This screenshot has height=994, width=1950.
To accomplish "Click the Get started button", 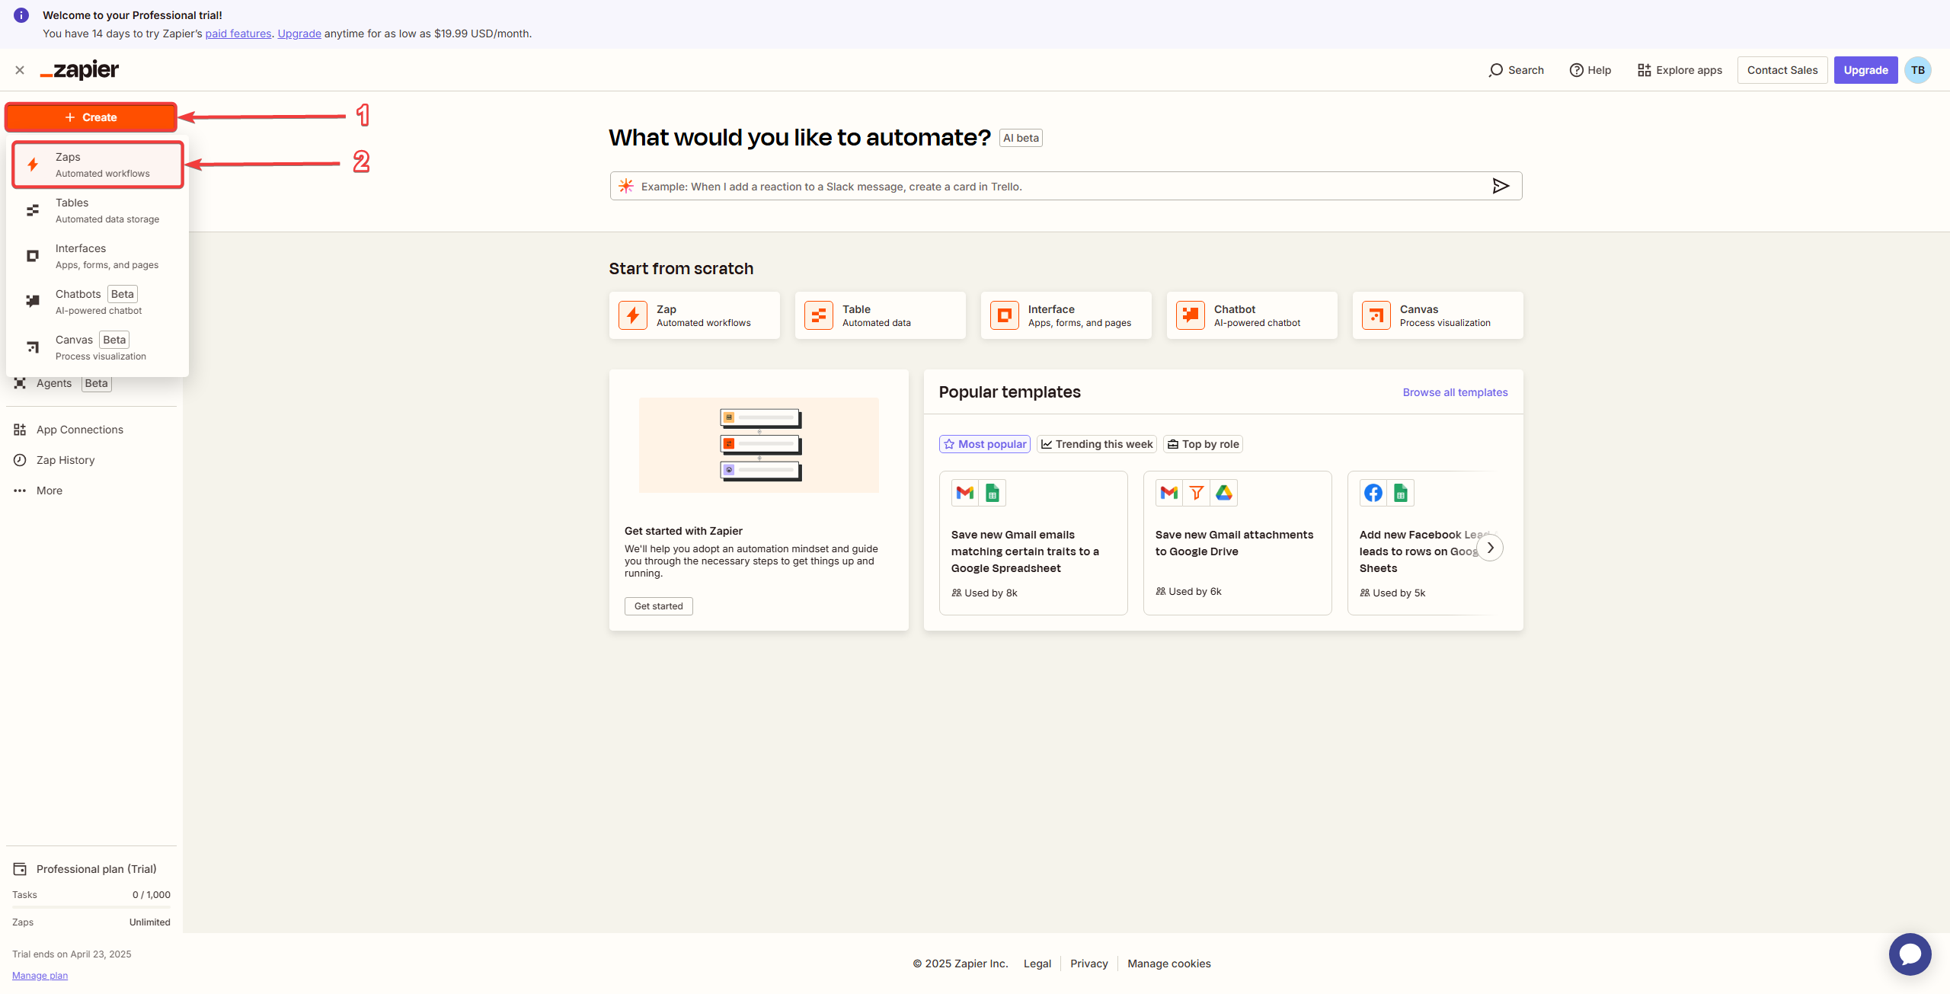I will 659,606.
